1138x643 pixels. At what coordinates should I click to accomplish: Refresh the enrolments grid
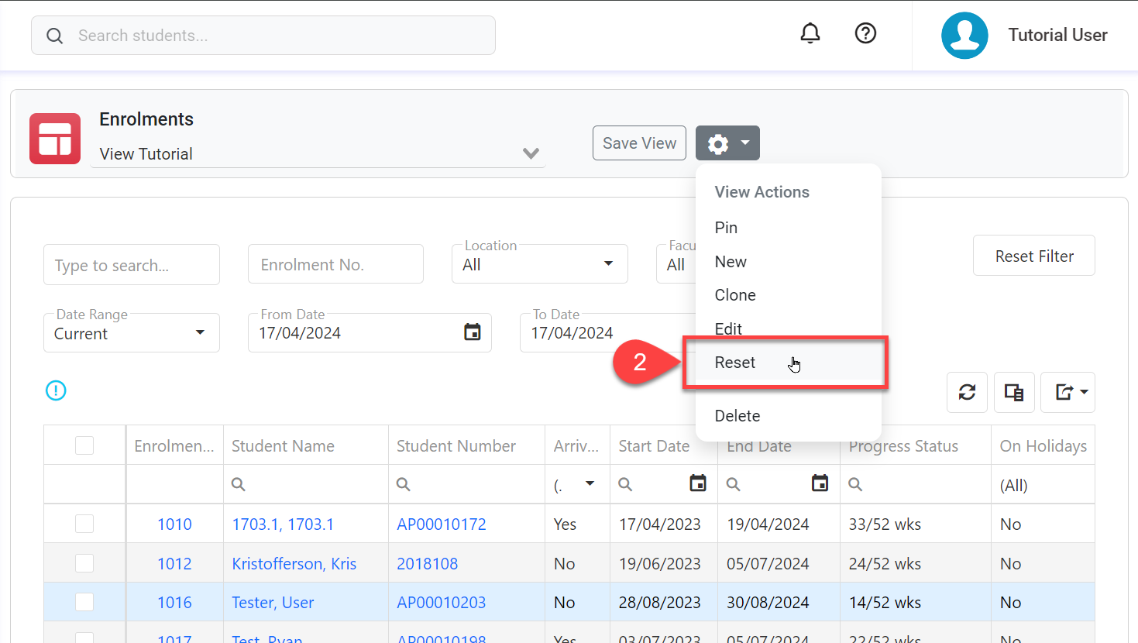967,392
